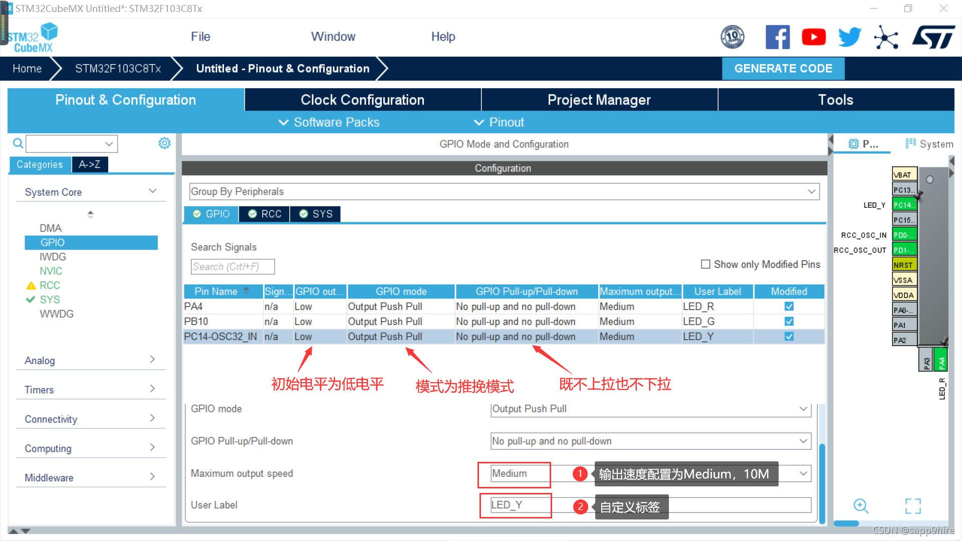Open the Group By Peripherals dropdown

[505, 191]
